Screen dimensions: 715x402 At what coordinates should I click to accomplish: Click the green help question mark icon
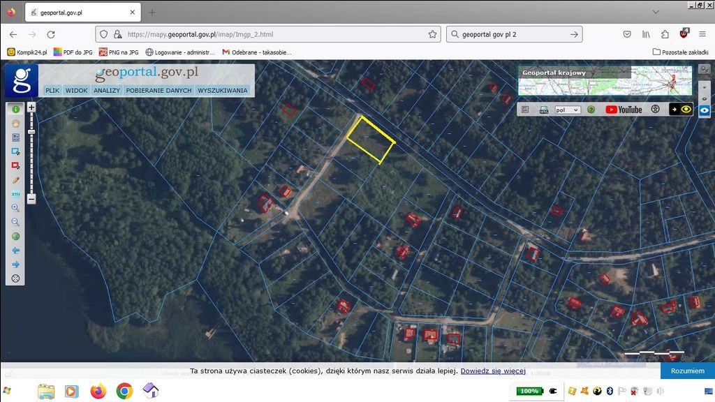tap(591, 110)
